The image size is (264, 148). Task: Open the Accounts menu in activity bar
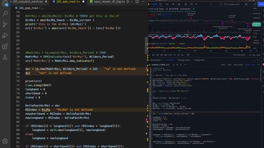(5, 141)
